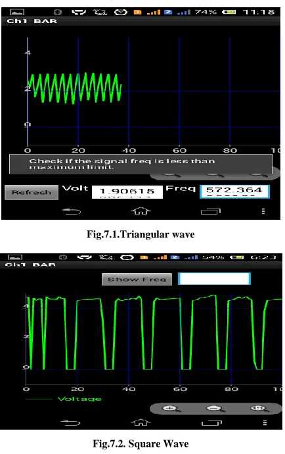Tap Android home icon in Triangular wave screen
Viewport: 285px width, 454px height.
[141, 211]
